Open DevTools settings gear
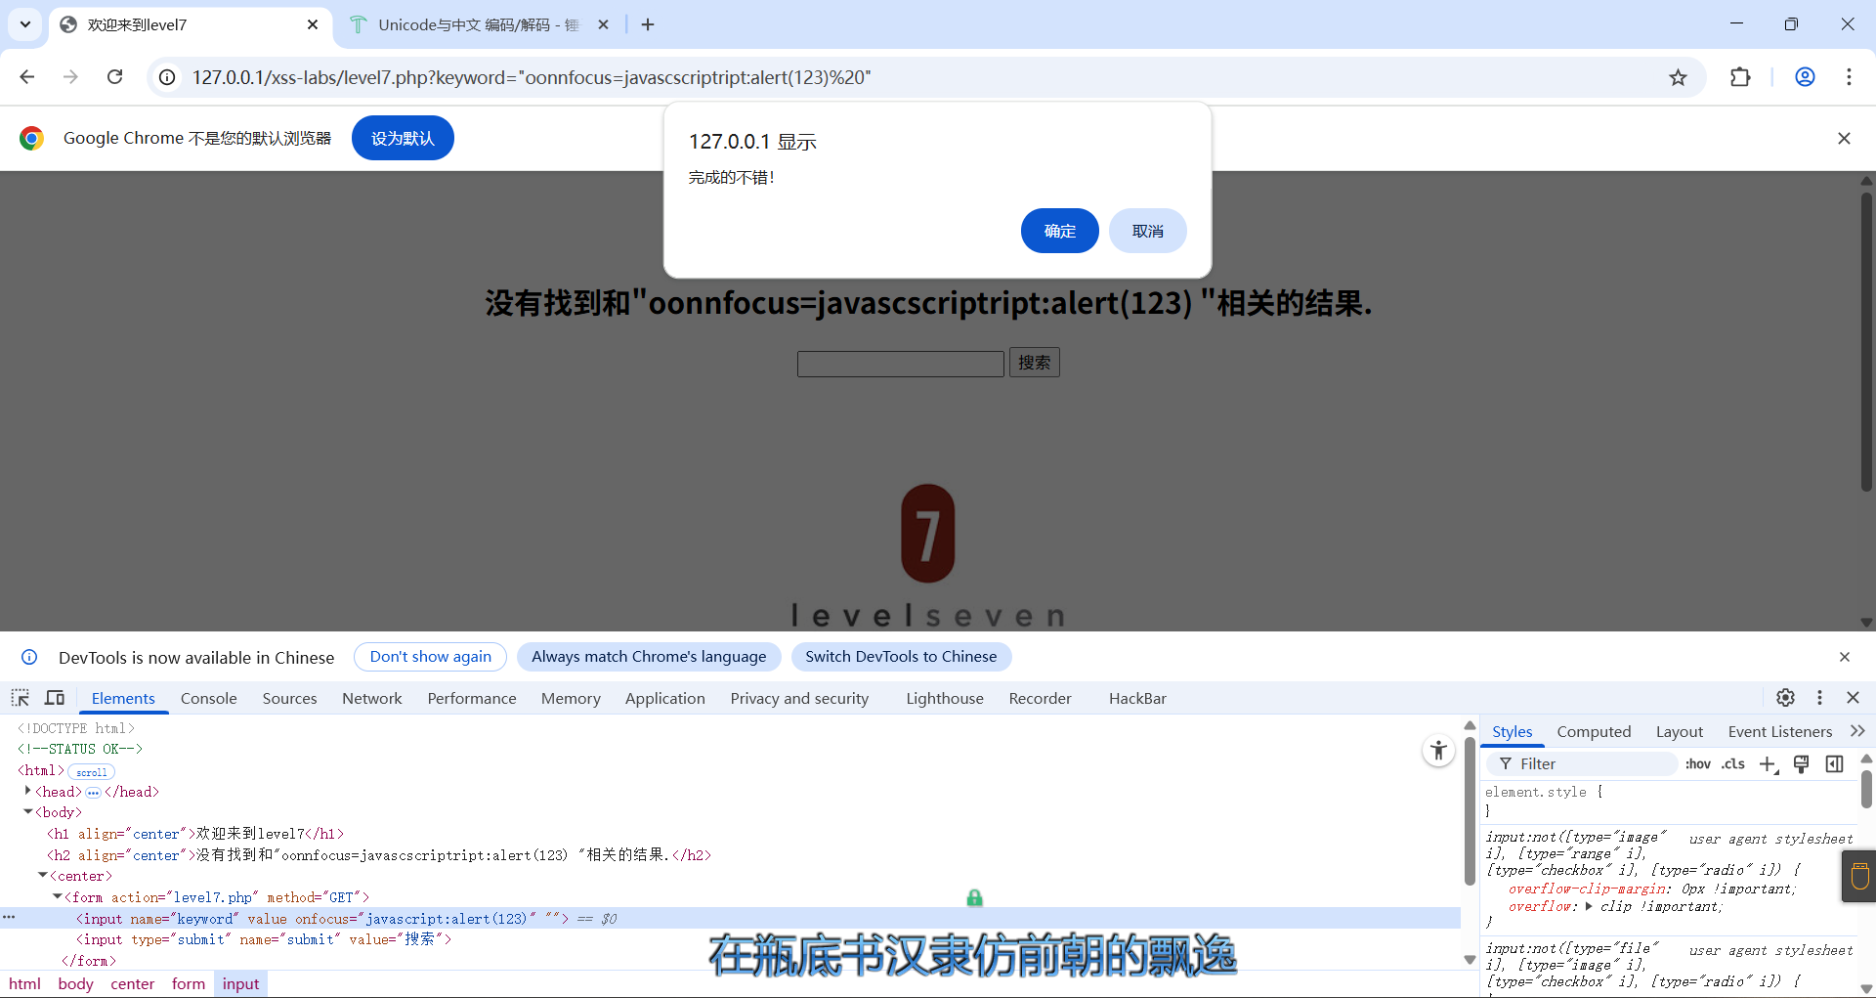 1785,698
